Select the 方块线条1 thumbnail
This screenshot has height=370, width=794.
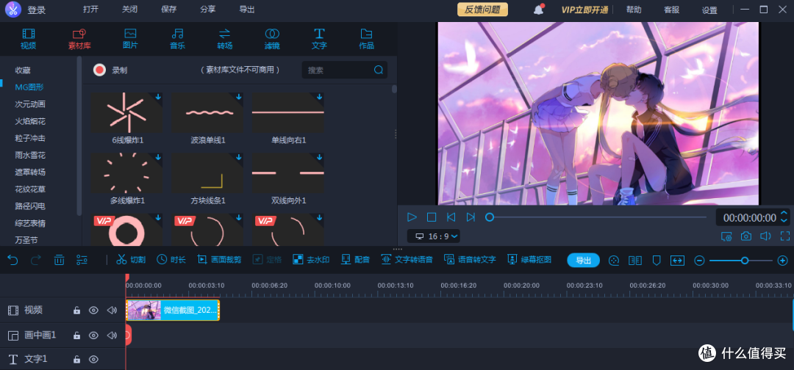[207, 173]
